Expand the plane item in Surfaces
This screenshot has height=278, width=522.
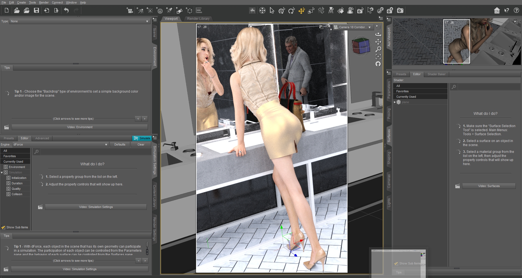(x=395, y=102)
